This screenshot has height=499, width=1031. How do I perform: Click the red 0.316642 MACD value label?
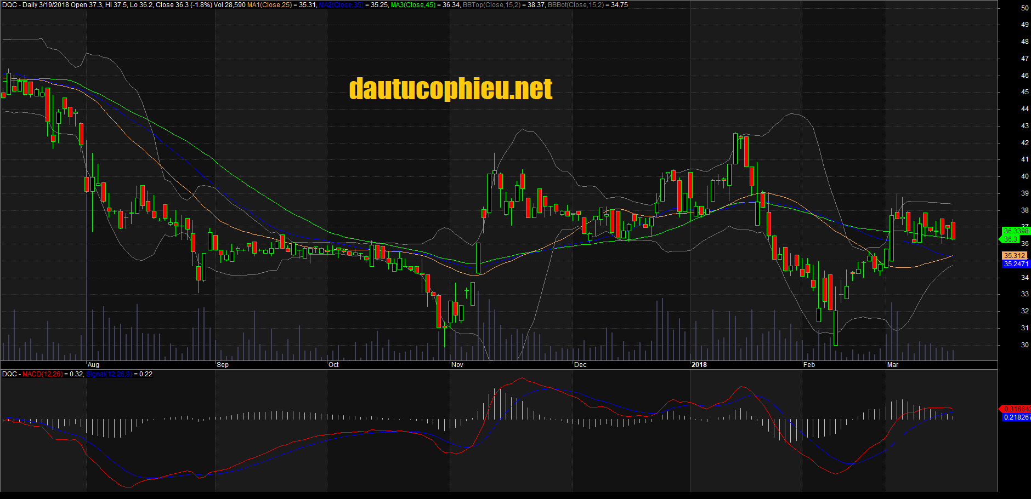[1016, 409]
